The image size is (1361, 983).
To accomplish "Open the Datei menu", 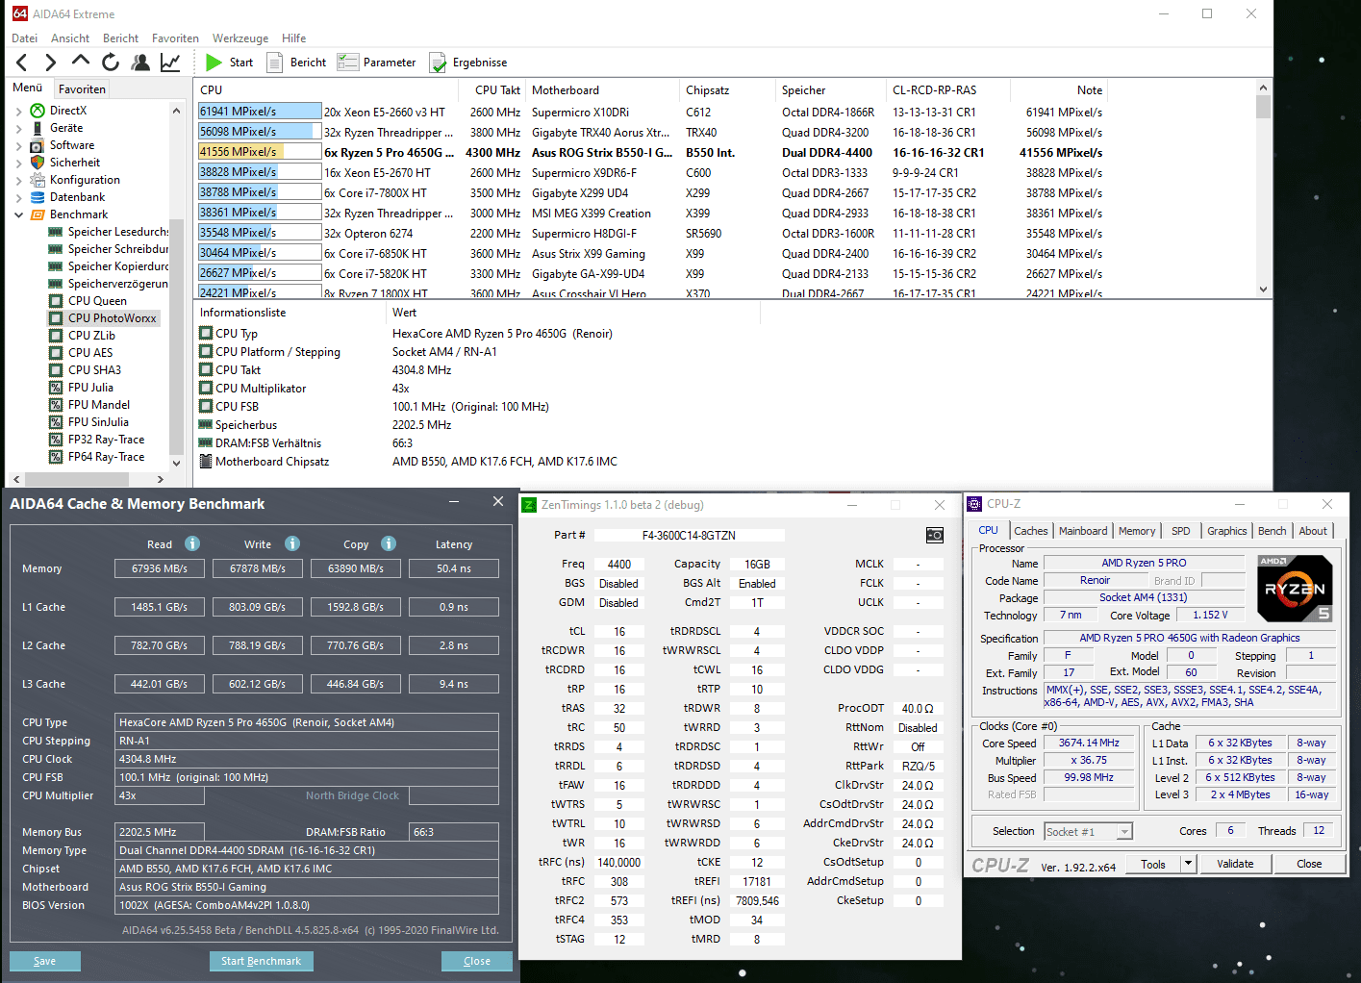I will pos(24,38).
